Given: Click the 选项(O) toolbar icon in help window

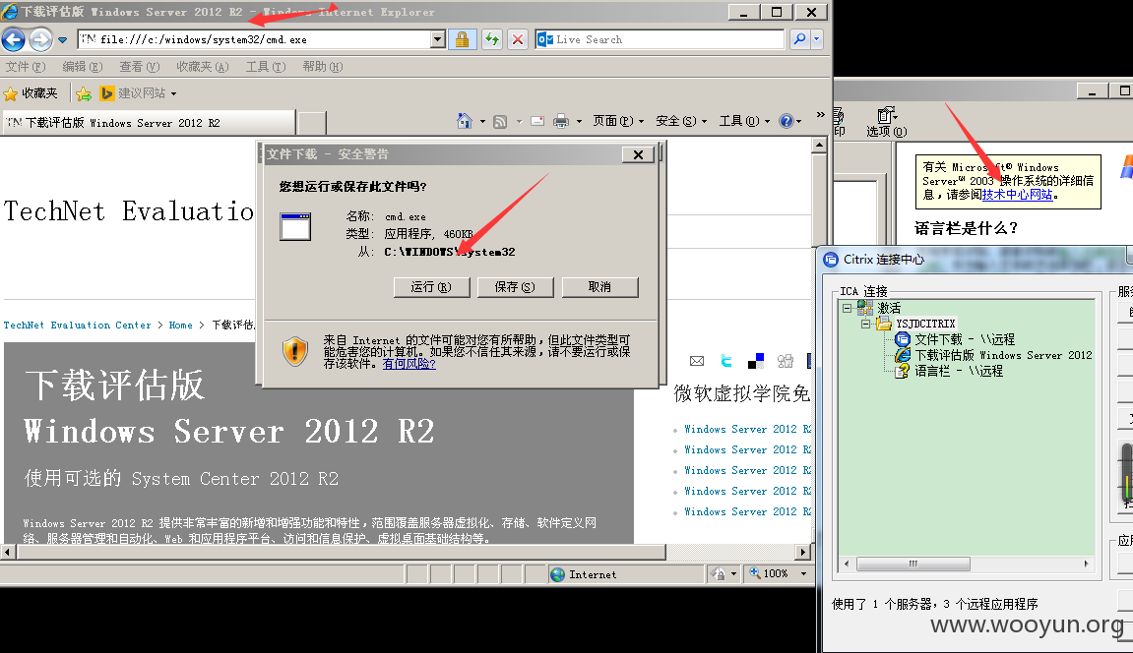Looking at the screenshot, I should pyautogui.click(x=887, y=122).
